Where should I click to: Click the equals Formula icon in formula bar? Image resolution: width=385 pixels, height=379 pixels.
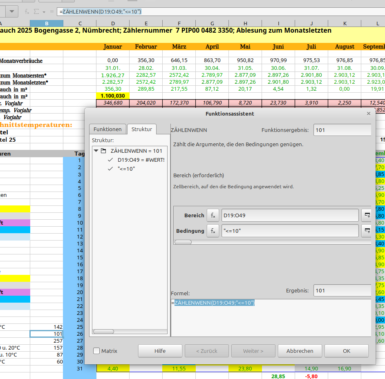tap(51, 11)
